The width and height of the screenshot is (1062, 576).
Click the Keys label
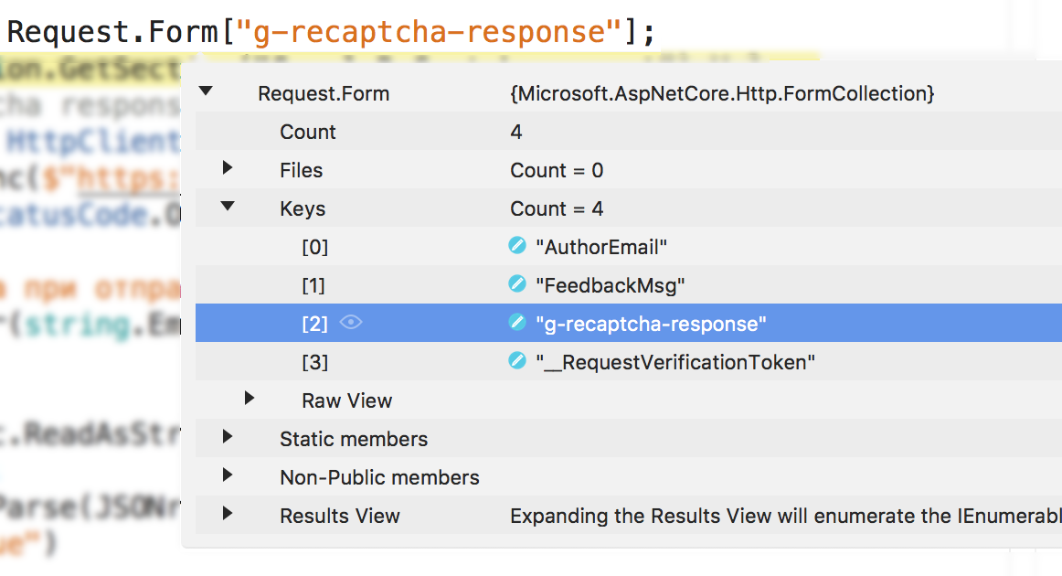coord(303,208)
